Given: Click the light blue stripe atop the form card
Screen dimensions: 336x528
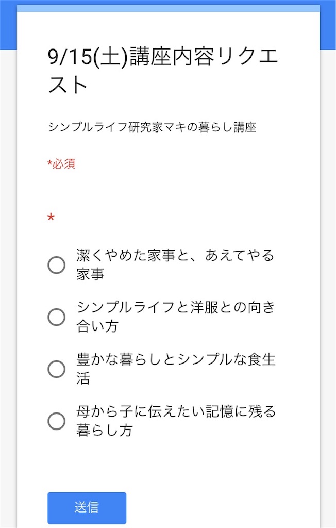Looking at the screenshot, I should coord(168,8).
